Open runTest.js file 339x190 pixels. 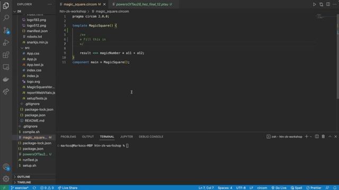[30, 160]
